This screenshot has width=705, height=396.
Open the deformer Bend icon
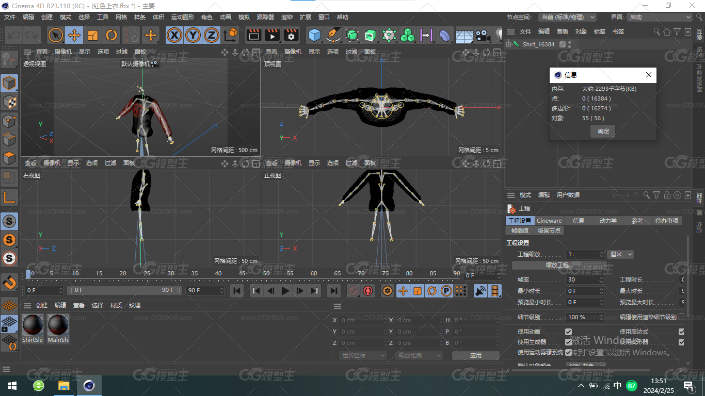coord(445,35)
